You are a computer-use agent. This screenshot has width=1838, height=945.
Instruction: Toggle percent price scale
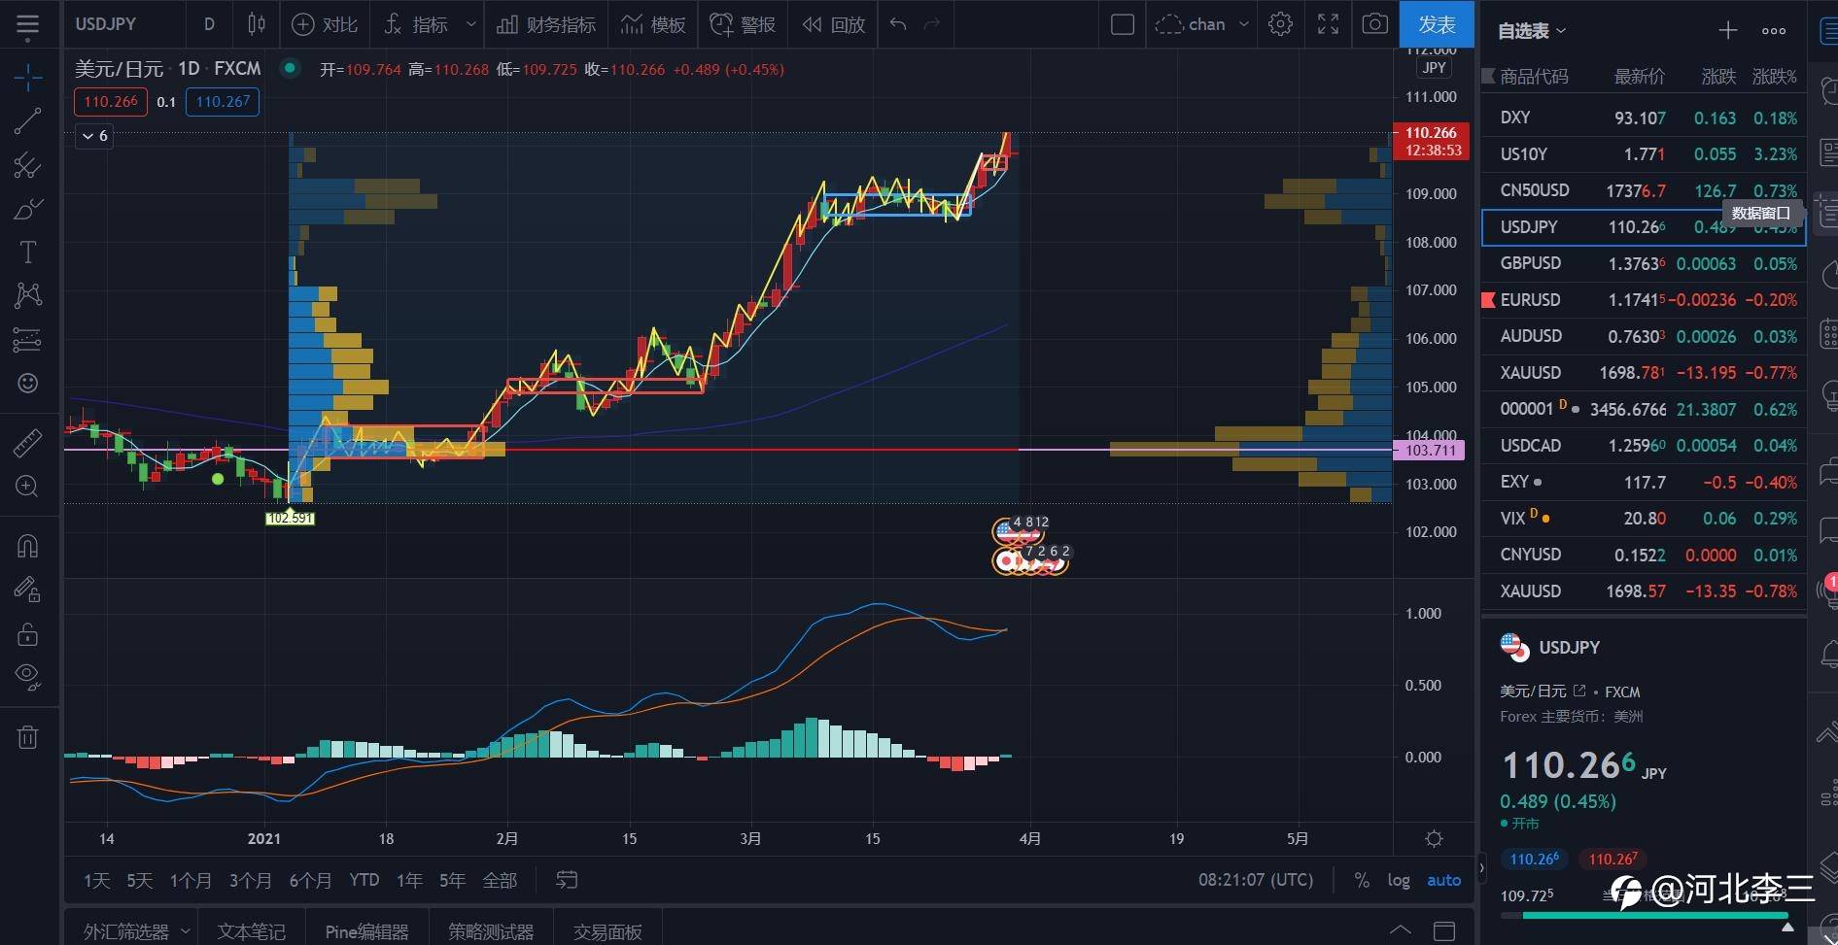pyautogui.click(x=1362, y=880)
